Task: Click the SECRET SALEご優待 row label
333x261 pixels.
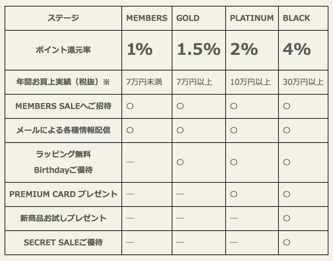Action: 63,242
